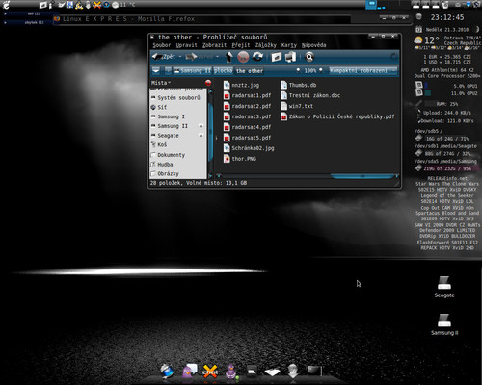Zoom out with the minus beside 100%
Screen dimensions: 482x385
pos(298,70)
